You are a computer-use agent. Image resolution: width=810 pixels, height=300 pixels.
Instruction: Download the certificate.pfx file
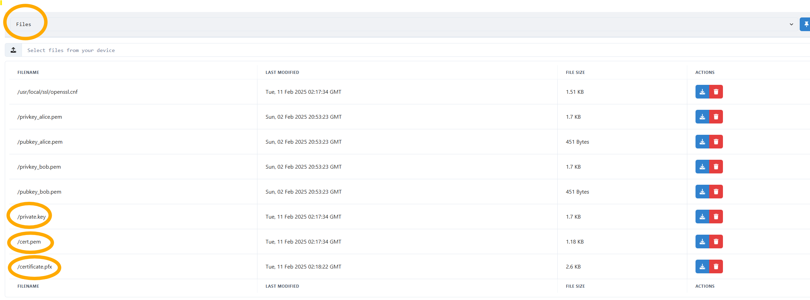[x=702, y=266]
